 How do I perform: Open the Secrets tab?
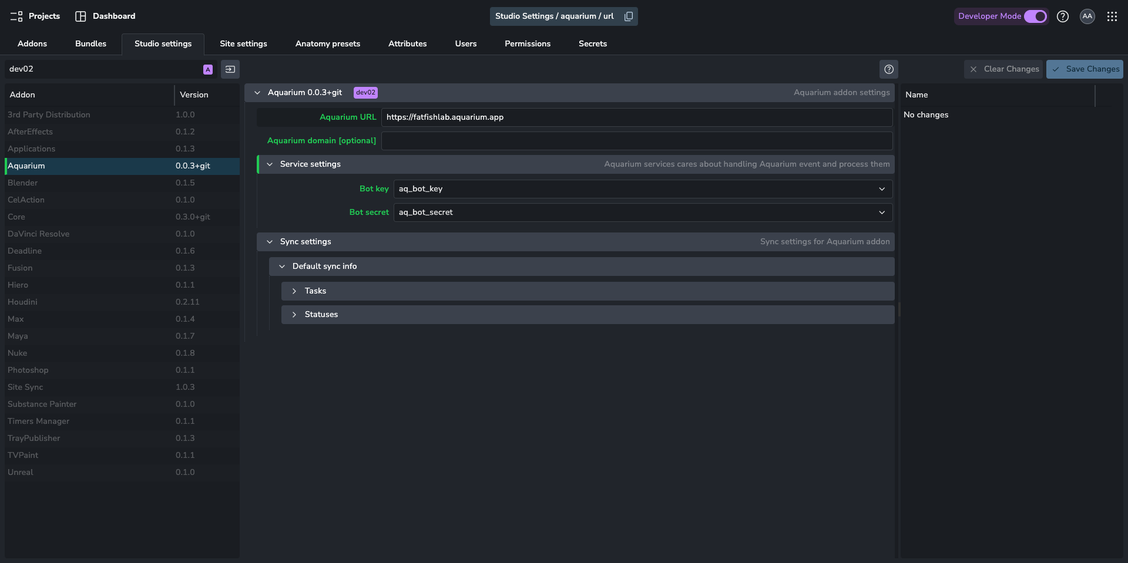coord(593,44)
